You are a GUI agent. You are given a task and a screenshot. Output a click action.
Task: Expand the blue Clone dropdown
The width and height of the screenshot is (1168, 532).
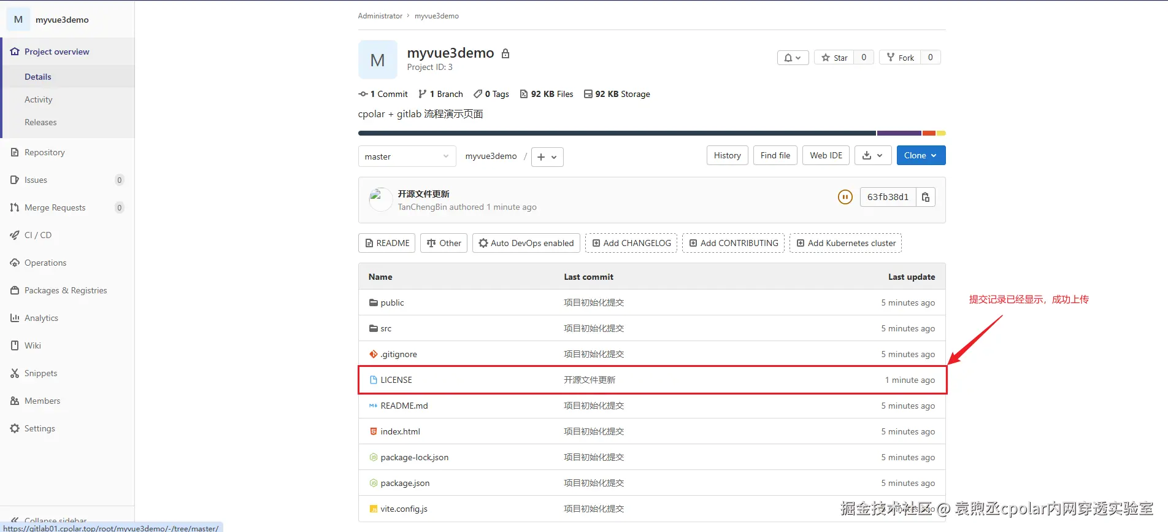(921, 155)
